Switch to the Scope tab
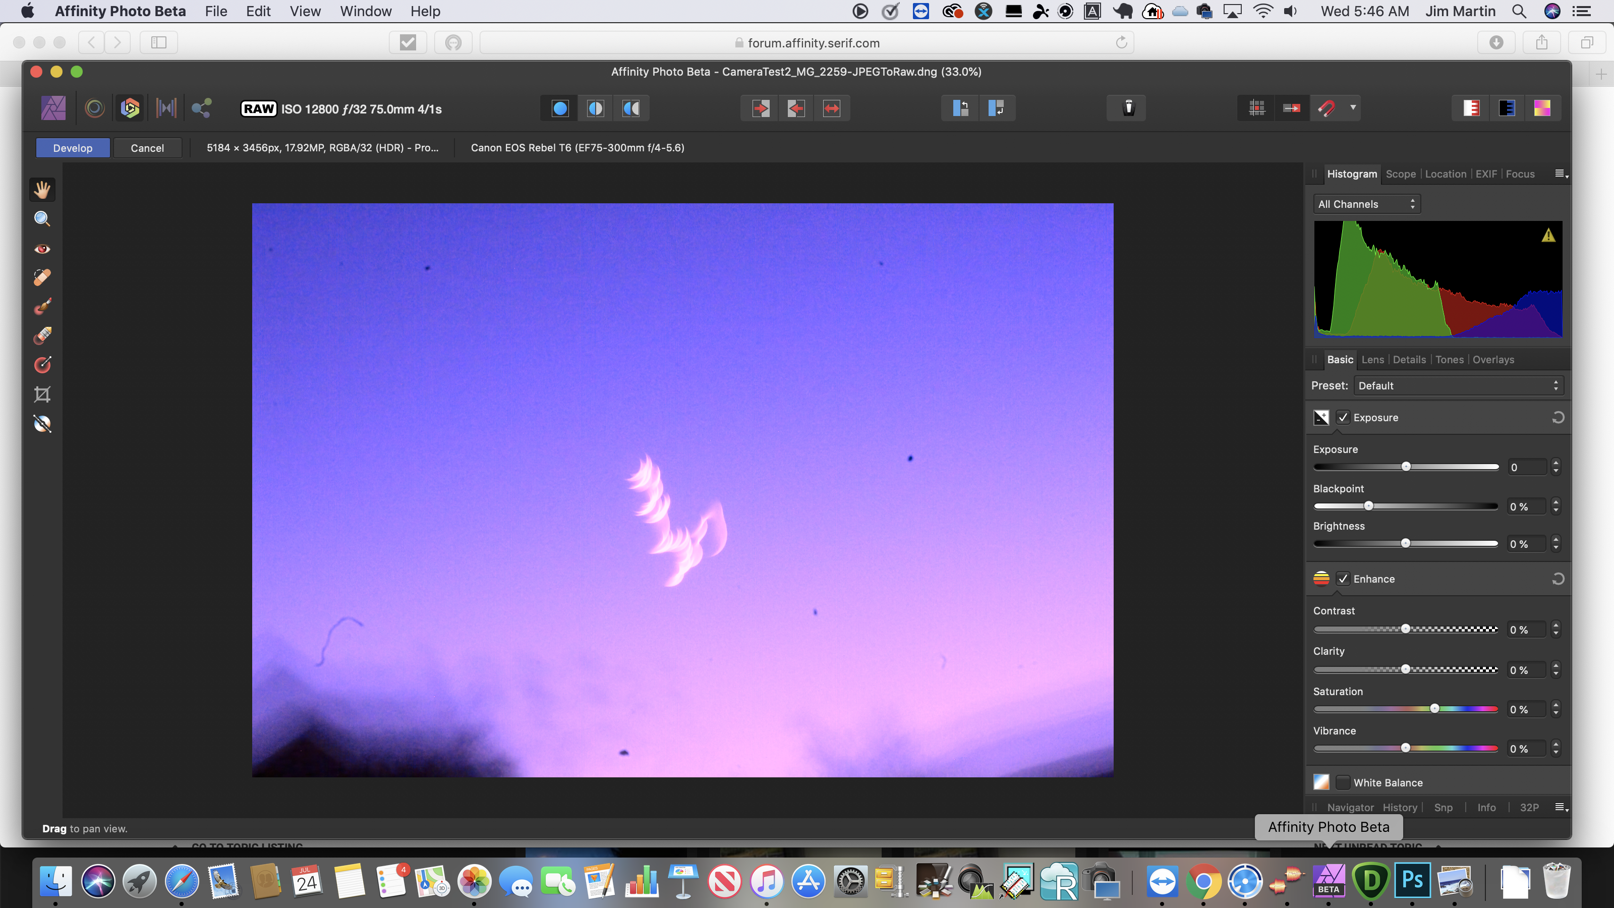Screen dimensions: 1614x908 tap(1400, 174)
